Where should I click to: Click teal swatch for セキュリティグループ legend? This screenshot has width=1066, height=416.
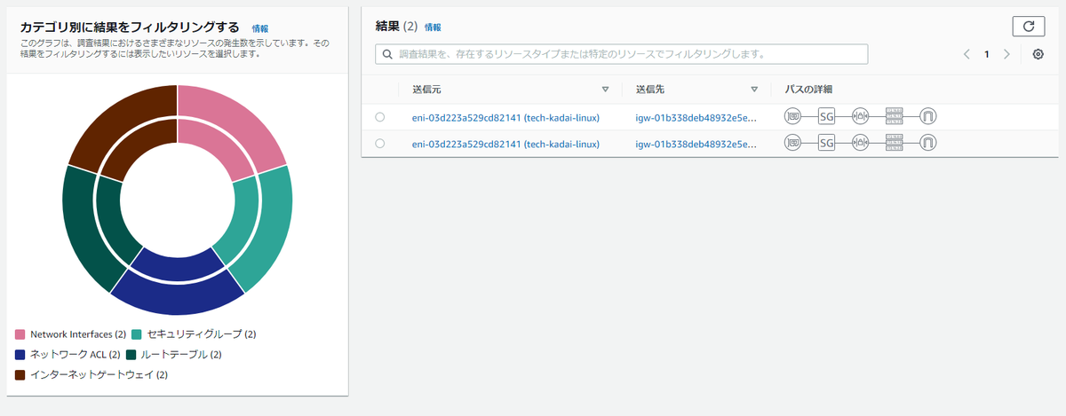[137, 334]
